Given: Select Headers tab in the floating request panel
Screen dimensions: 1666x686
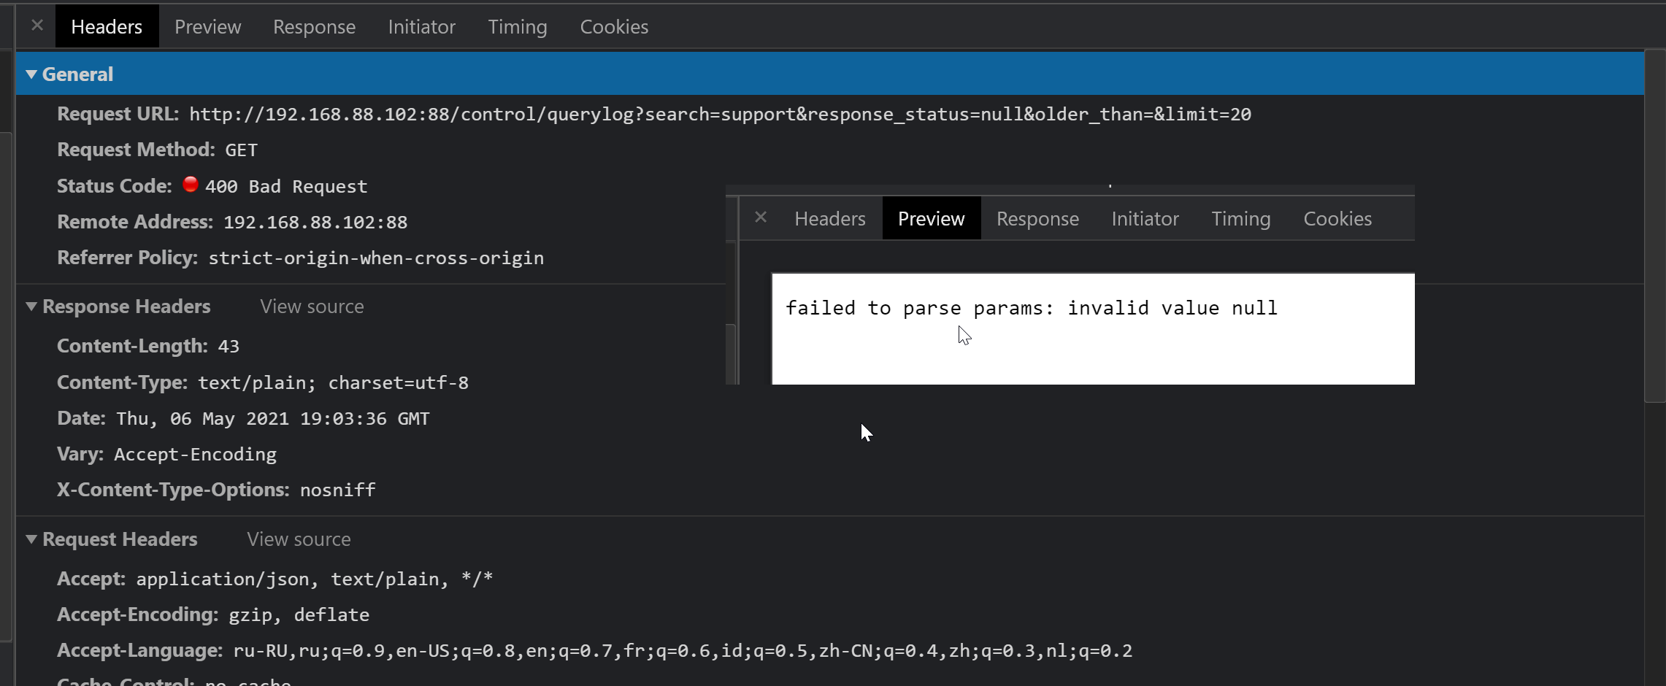Looking at the screenshot, I should pyautogui.click(x=829, y=218).
